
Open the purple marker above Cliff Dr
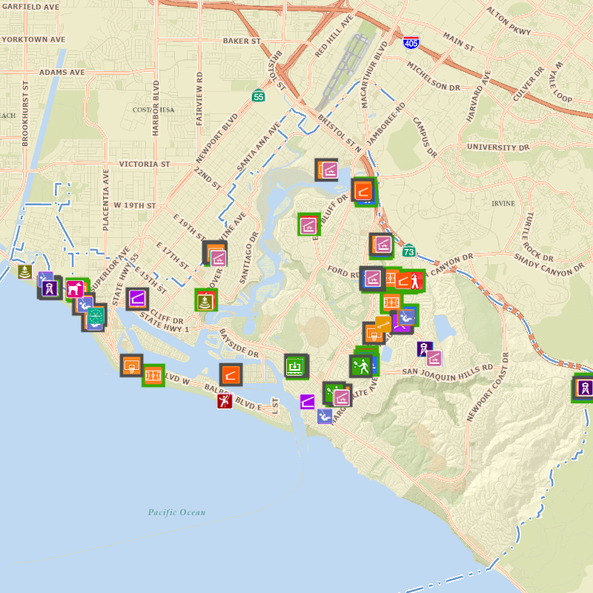point(137,299)
